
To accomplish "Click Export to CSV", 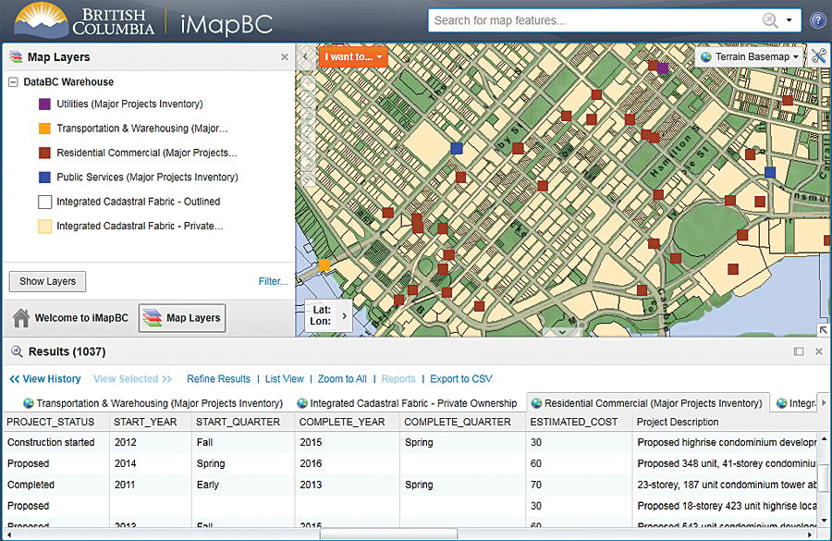I will 461,379.
